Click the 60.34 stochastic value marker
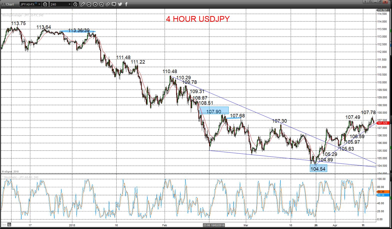 383,195
